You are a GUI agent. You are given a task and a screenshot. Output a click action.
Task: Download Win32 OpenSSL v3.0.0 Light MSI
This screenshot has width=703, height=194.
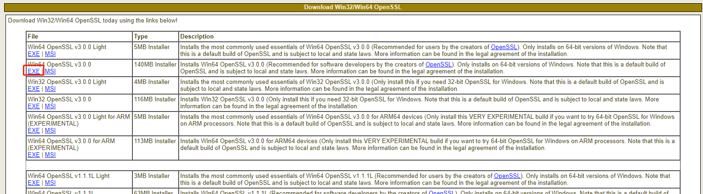pos(50,89)
